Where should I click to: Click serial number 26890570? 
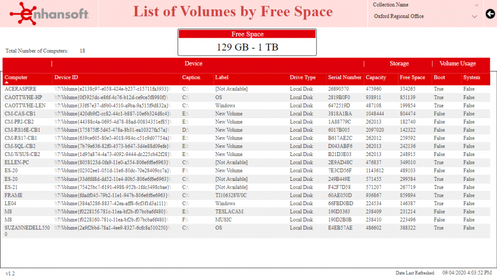click(x=338, y=89)
